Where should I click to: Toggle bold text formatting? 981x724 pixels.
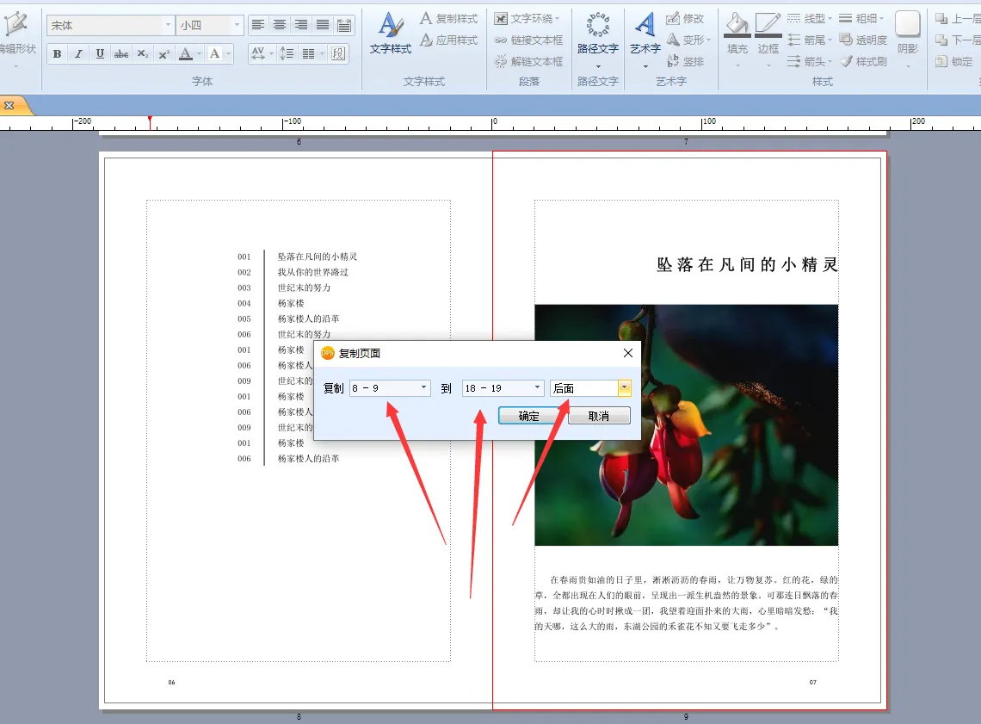click(x=57, y=54)
